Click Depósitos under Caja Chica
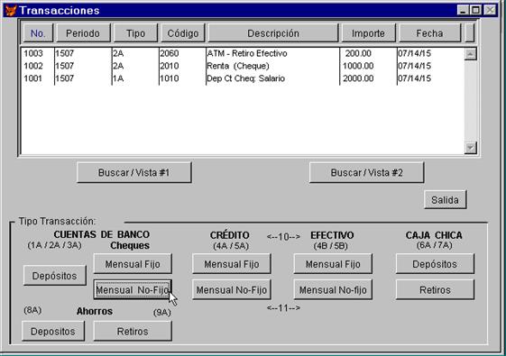The height and width of the screenshot is (356, 506). tap(435, 264)
